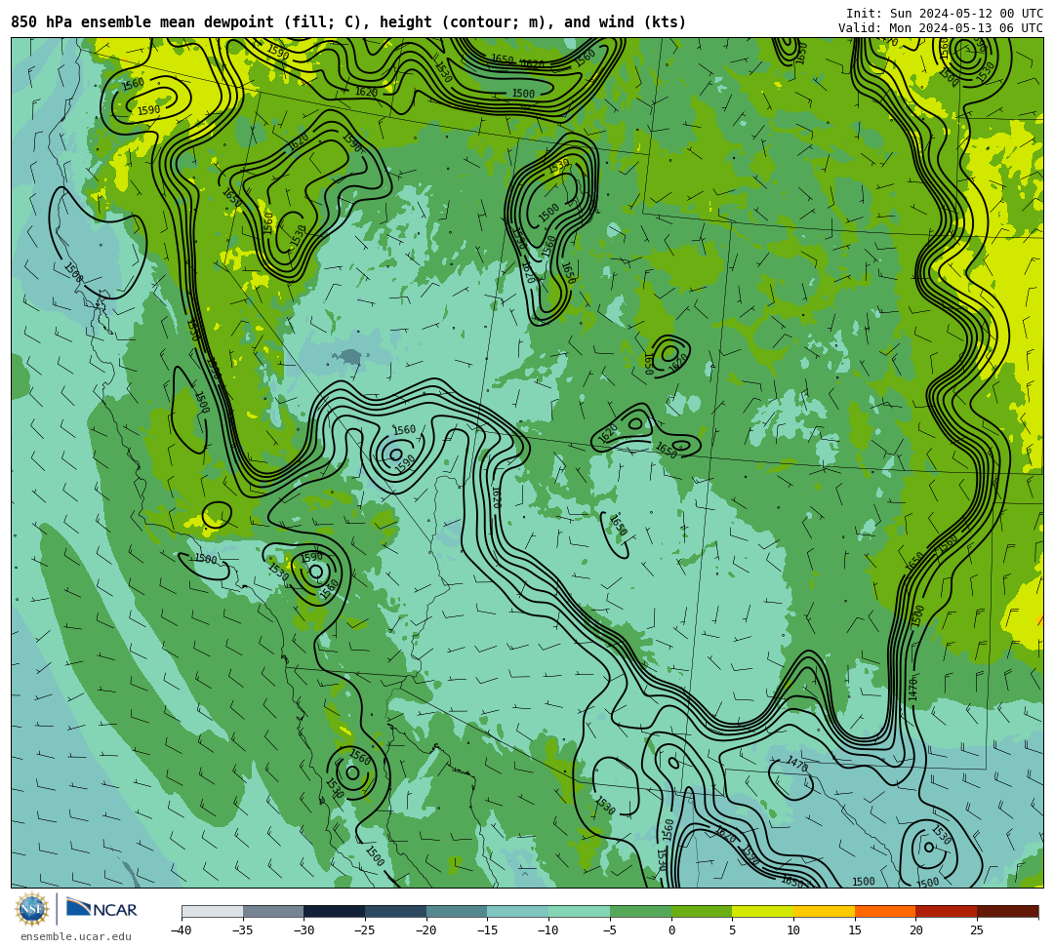This screenshot has width=1054, height=949.
Task: Click the 10 colorbar tick label
Action: tap(793, 930)
